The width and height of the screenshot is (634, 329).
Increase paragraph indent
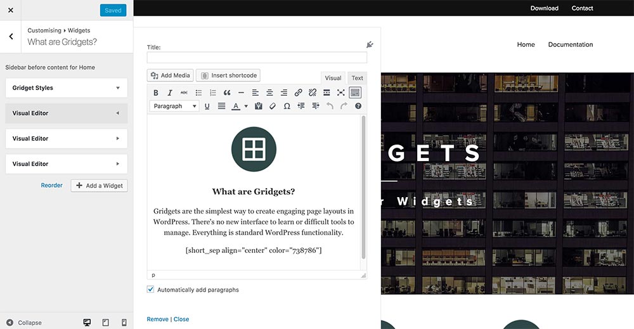[315, 106]
